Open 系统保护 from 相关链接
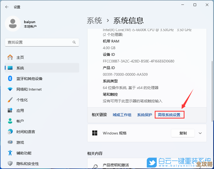The height and width of the screenshot is (169, 214). pos(144,115)
